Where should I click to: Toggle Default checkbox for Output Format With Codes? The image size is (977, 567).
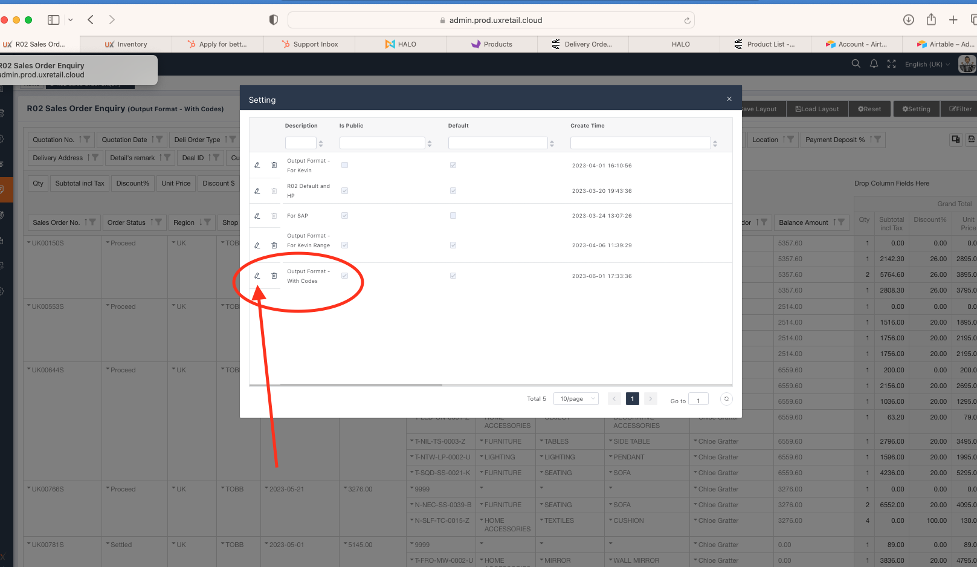tap(453, 276)
